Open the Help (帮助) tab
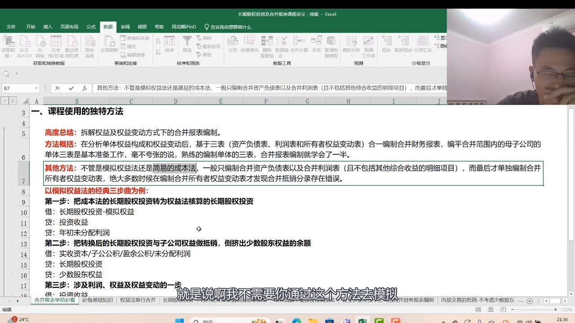Image resolution: width=575 pixels, height=323 pixels. tap(159, 27)
